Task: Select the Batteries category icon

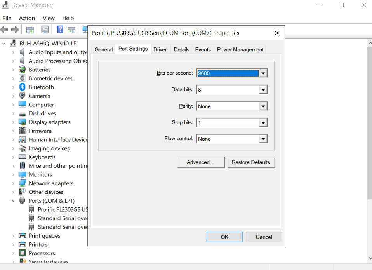Action: tap(22, 70)
